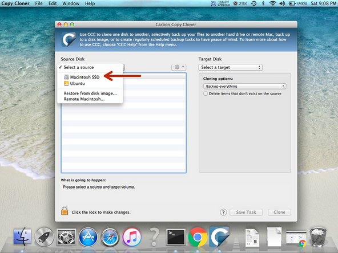The width and height of the screenshot is (338, 253).
Task: Open iTunes from the dock
Action: 132,237
